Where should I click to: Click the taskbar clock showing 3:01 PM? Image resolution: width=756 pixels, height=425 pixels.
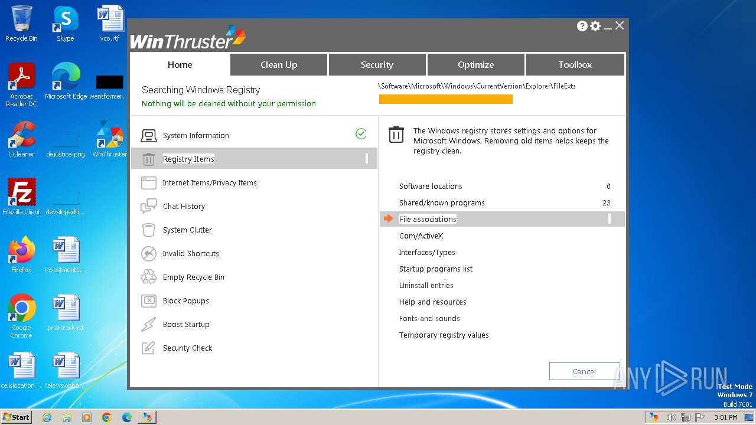pyautogui.click(x=725, y=417)
